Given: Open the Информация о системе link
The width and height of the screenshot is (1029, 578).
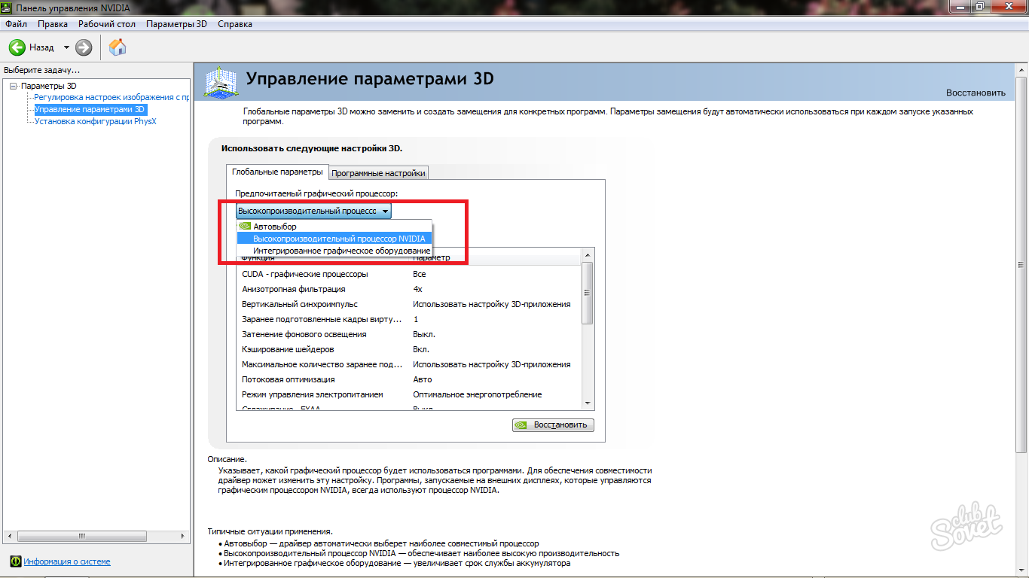Looking at the screenshot, I should pos(66,561).
